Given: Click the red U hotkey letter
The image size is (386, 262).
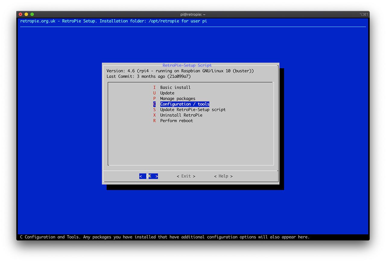Looking at the screenshot, I should (x=154, y=93).
